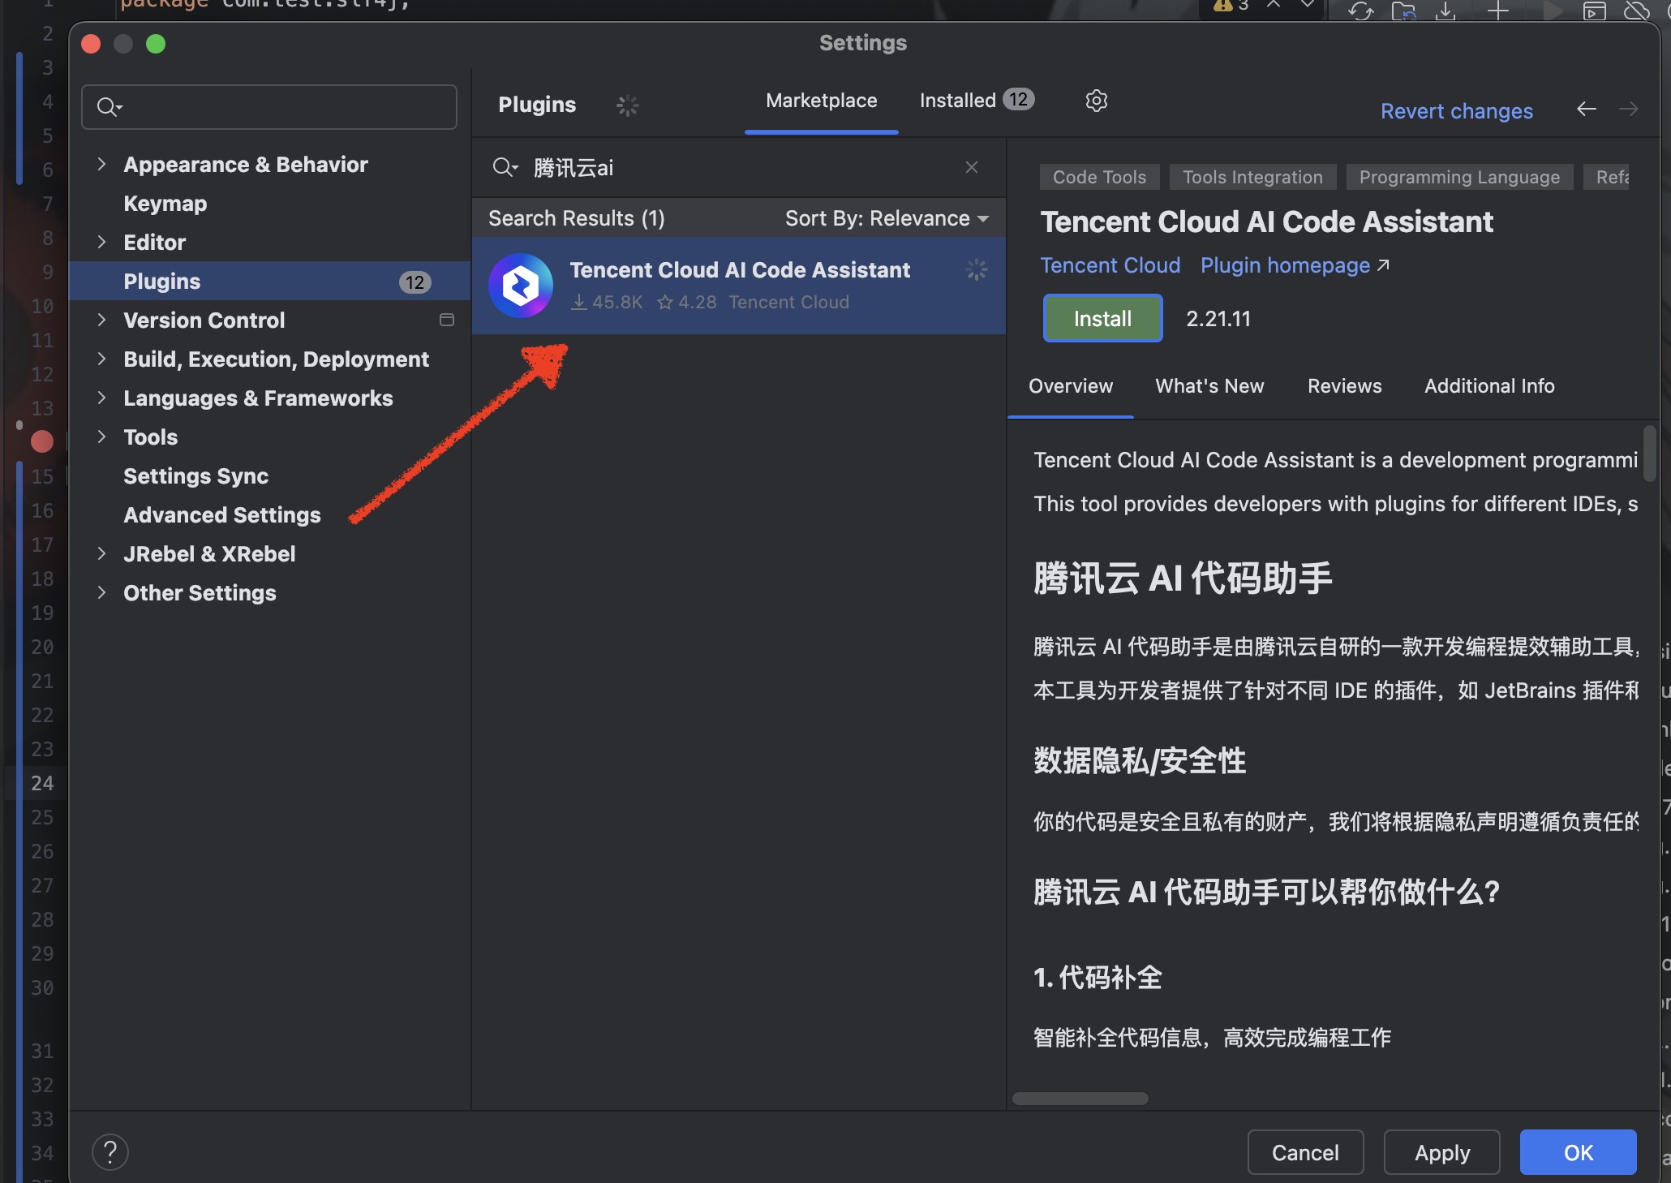Go back with the left arrow
The height and width of the screenshot is (1183, 1671).
[1587, 109]
